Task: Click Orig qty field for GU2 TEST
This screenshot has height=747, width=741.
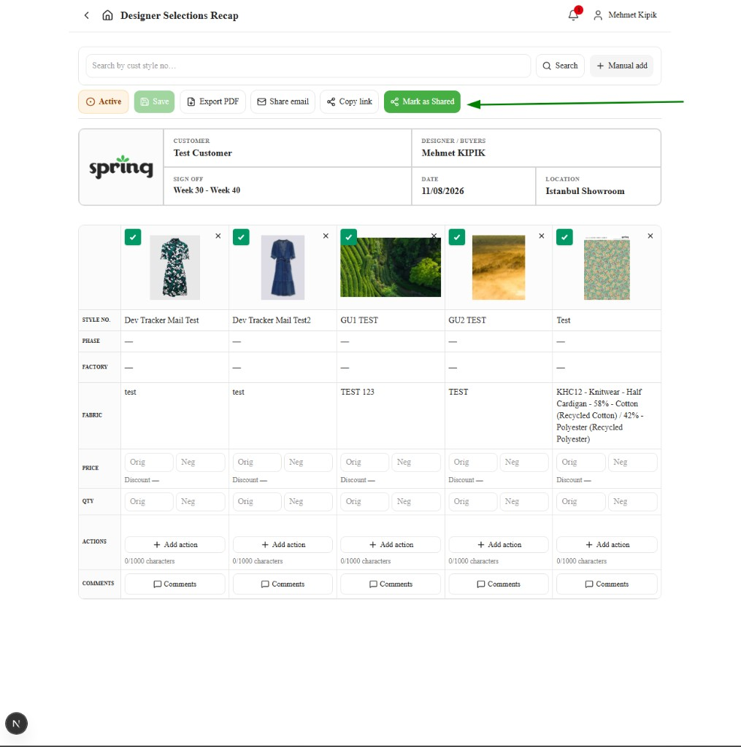Action: coord(473,502)
